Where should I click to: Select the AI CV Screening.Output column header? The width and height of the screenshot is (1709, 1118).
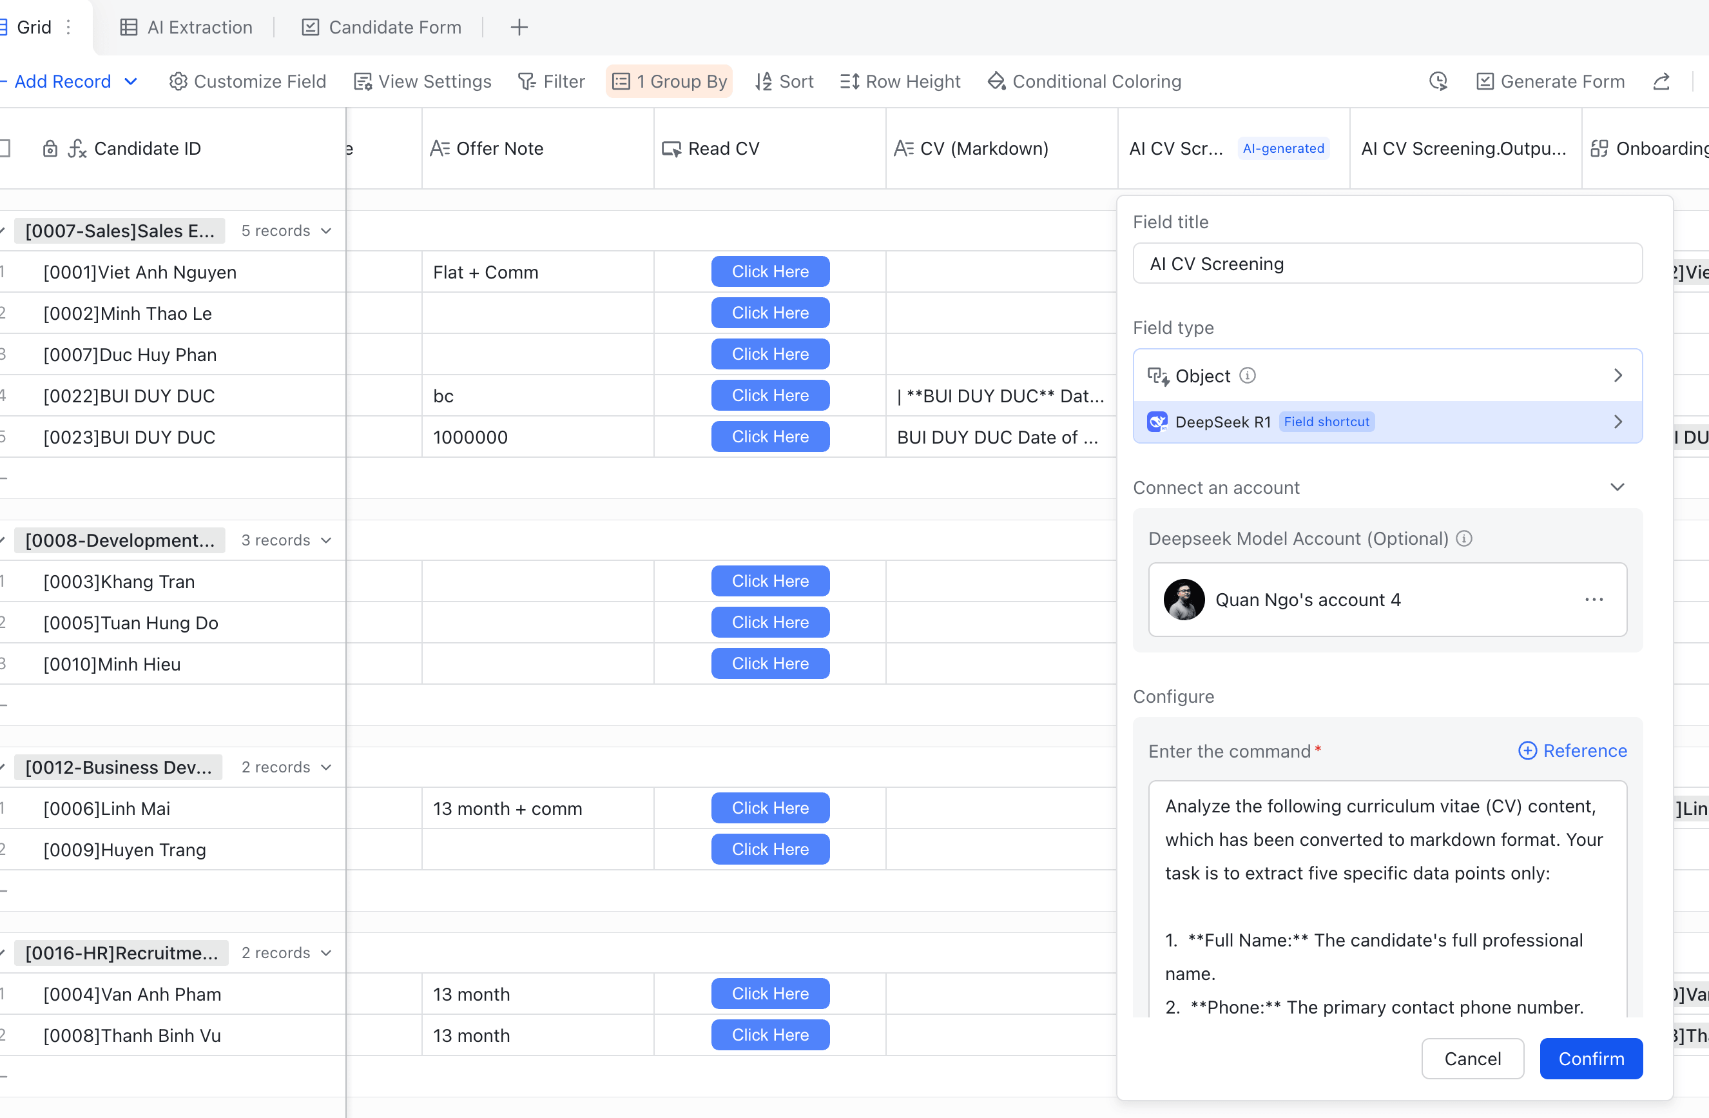coord(1465,149)
